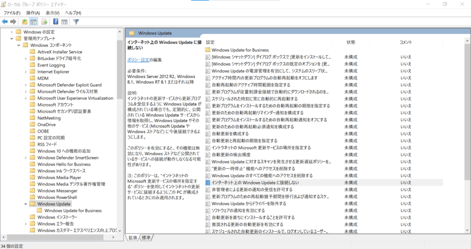Expand the BitLocker ドライブ暗号化 tree node
The width and height of the screenshot is (471, 249).
[26, 59]
